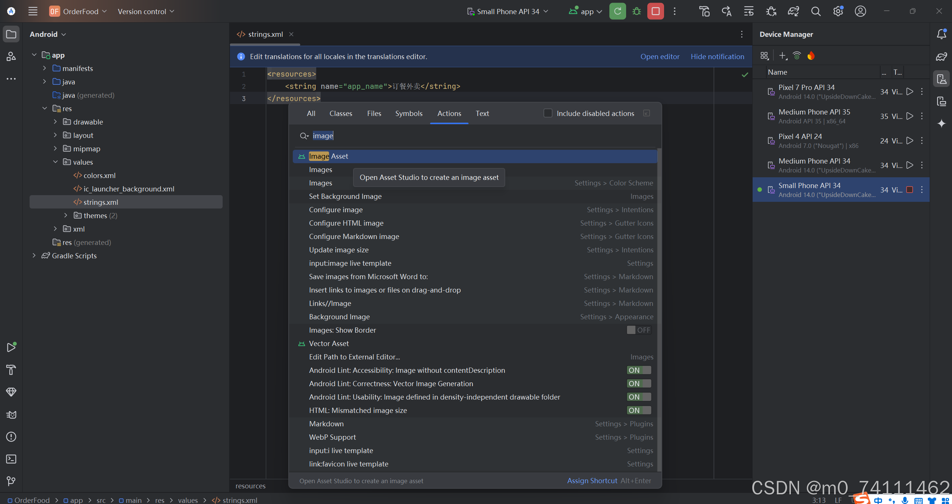
Task: Toggle Images: Show Border switch
Action: (x=638, y=330)
